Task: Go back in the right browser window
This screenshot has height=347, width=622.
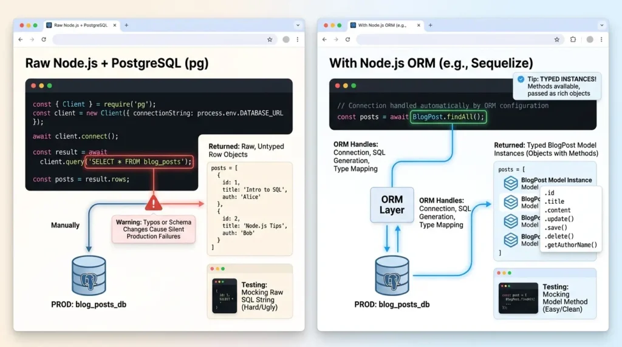Action: [x=325, y=39]
